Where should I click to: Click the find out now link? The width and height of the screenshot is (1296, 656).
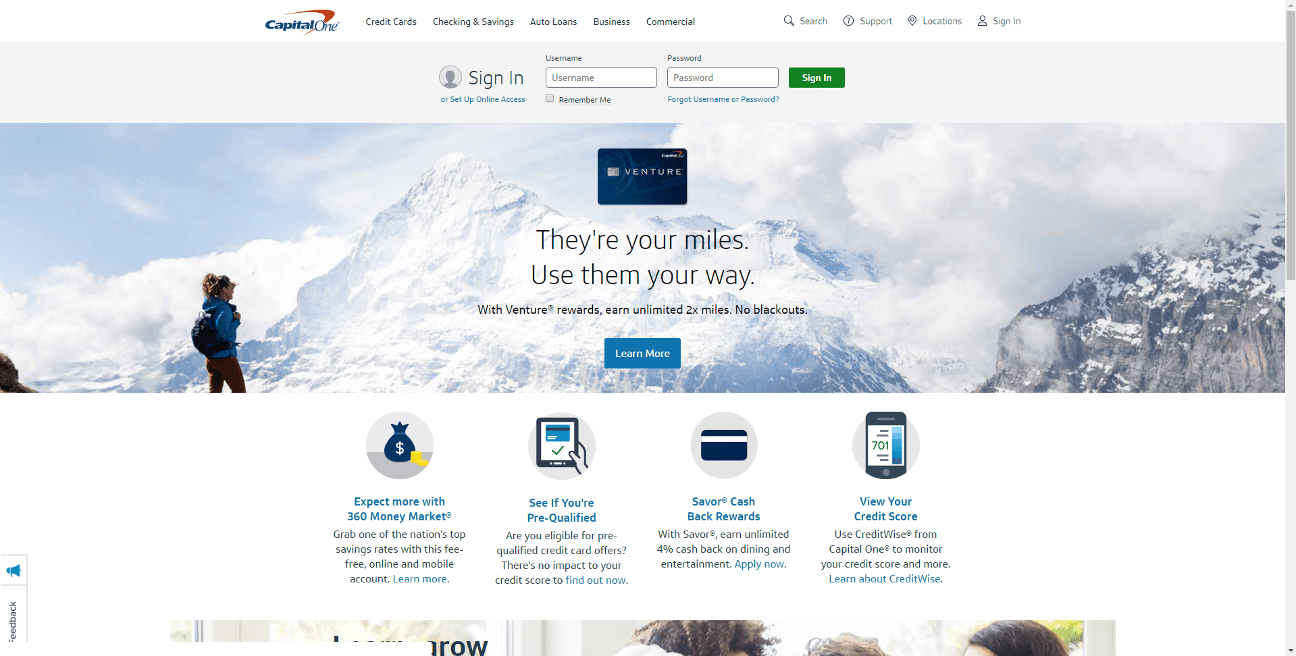(x=596, y=580)
